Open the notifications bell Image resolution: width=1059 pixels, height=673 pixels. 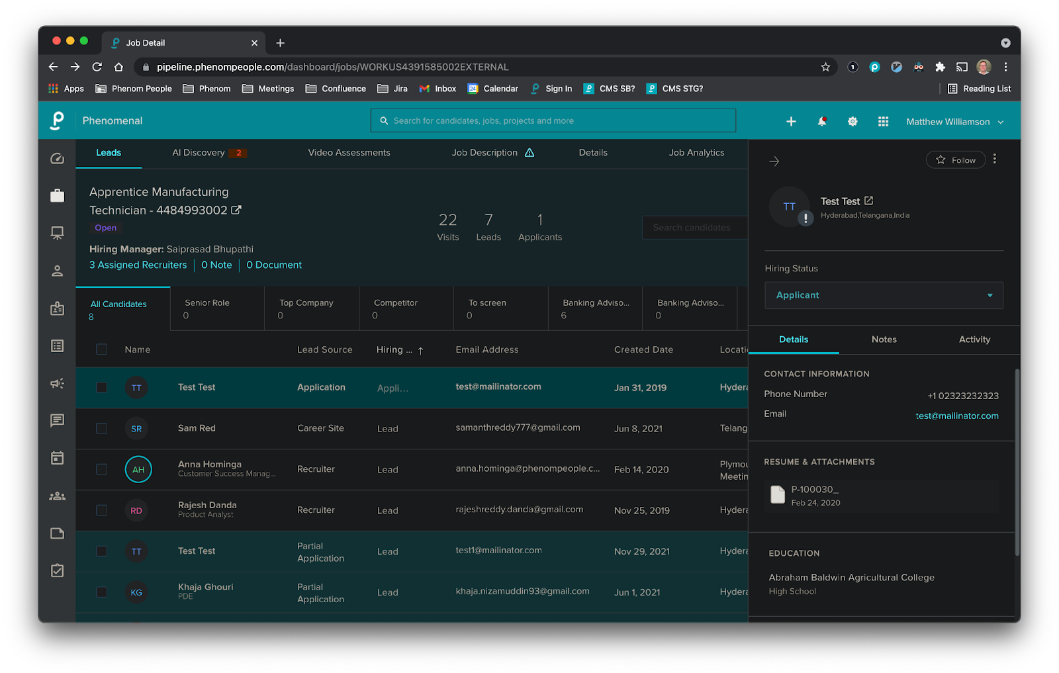click(x=822, y=121)
